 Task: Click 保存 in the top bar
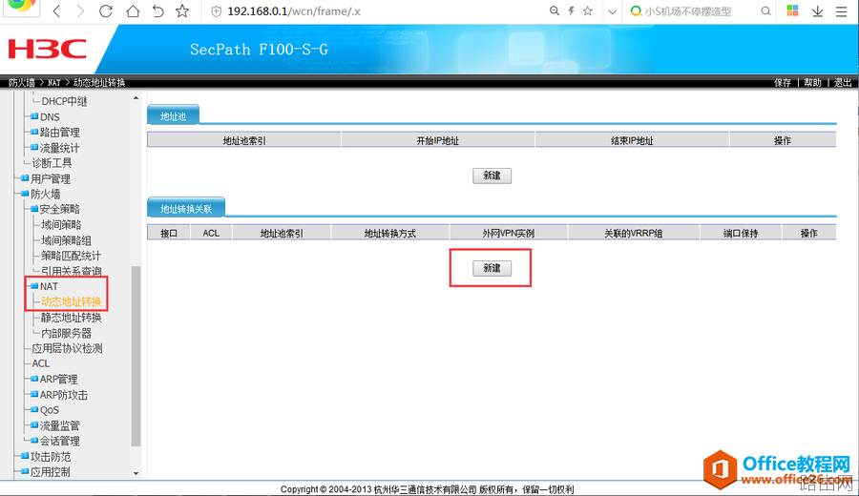tap(783, 83)
